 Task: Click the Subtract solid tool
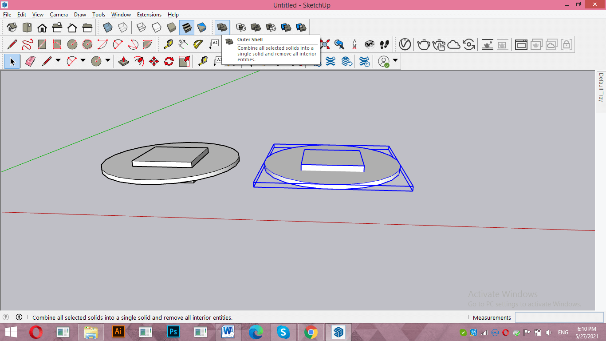[271, 28]
